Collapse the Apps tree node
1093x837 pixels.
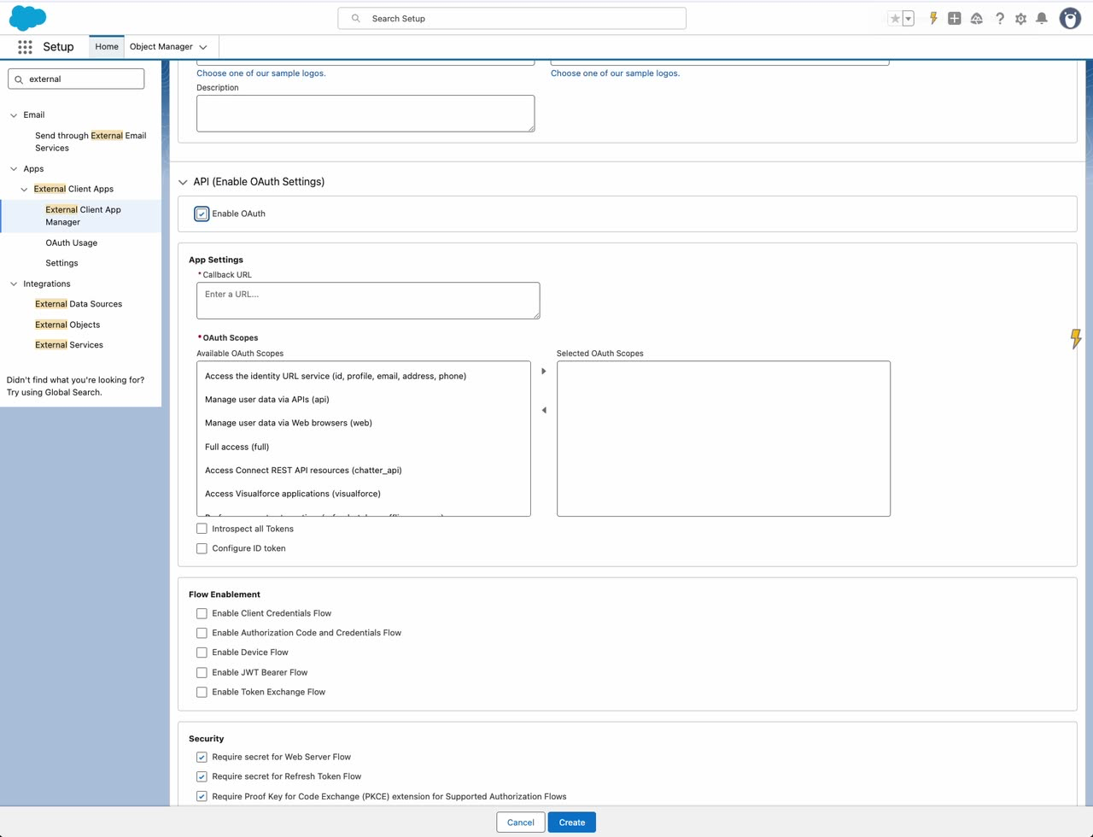point(14,169)
